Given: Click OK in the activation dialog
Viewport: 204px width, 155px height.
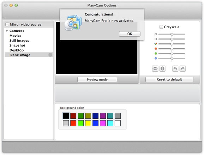Looking at the screenshot, I should coord(130,34).
